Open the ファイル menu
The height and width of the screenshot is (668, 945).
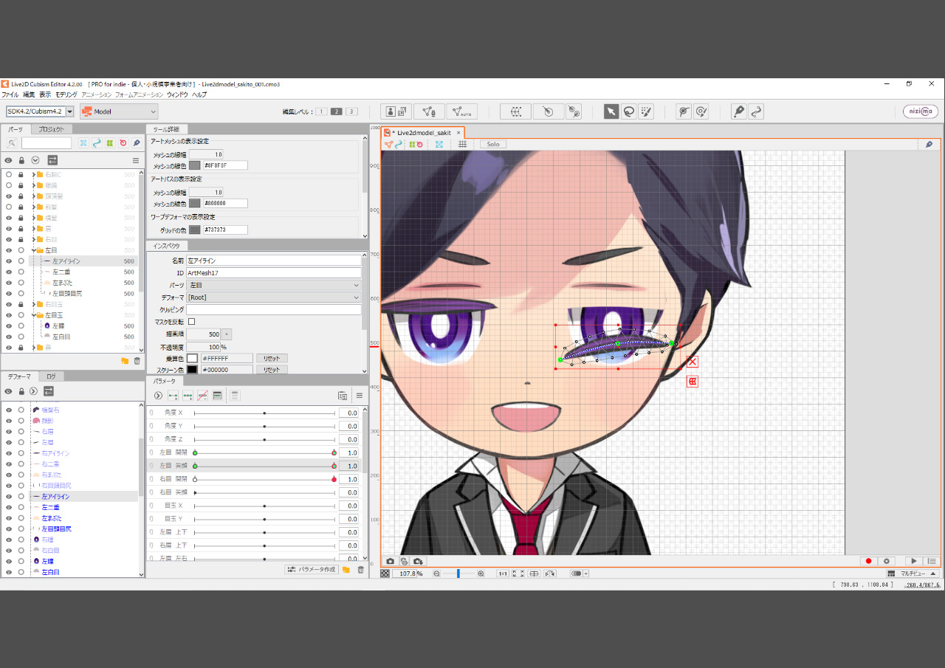[x=10, y=95]
